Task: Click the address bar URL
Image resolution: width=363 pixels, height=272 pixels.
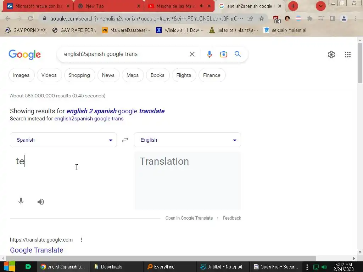Action: (x=146, y=18)
